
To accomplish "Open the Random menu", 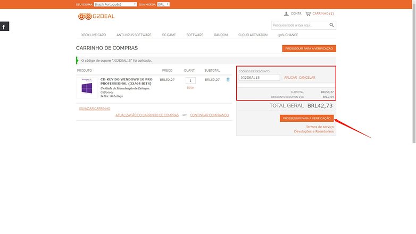I will point(221,35).
